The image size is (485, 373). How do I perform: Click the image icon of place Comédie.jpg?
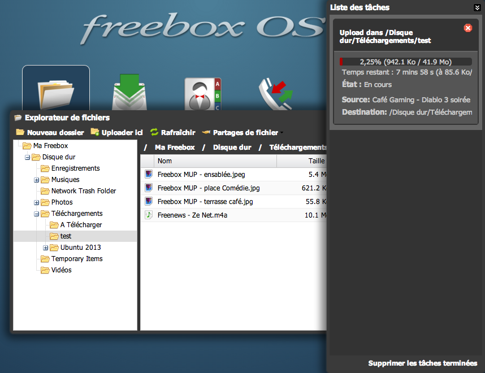(x=149, y=188)
